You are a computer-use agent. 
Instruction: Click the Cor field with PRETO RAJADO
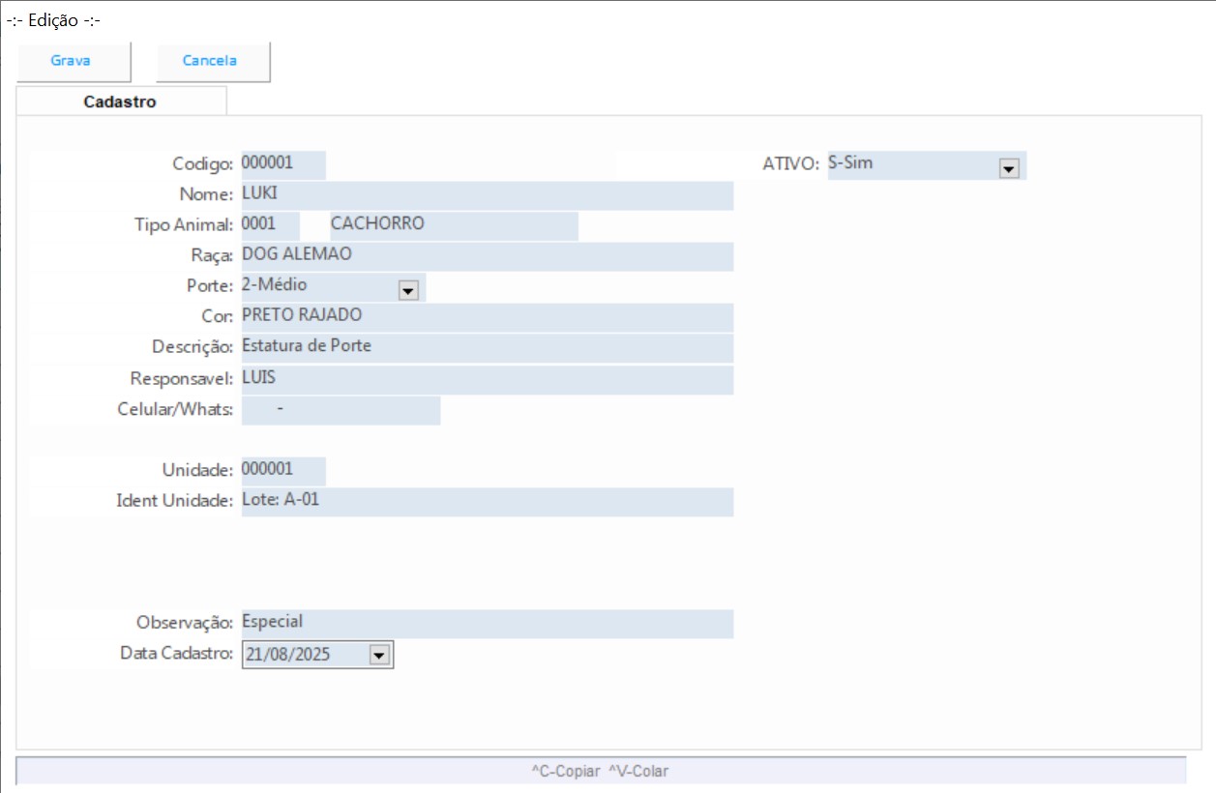coord(486,317)
